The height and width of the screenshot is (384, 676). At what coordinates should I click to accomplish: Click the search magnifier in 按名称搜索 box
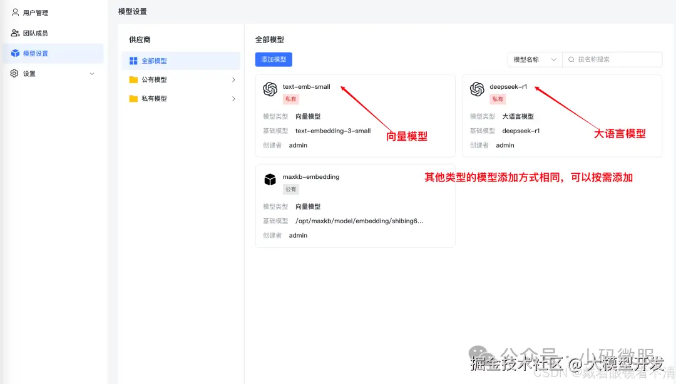(x=571, y=59)
